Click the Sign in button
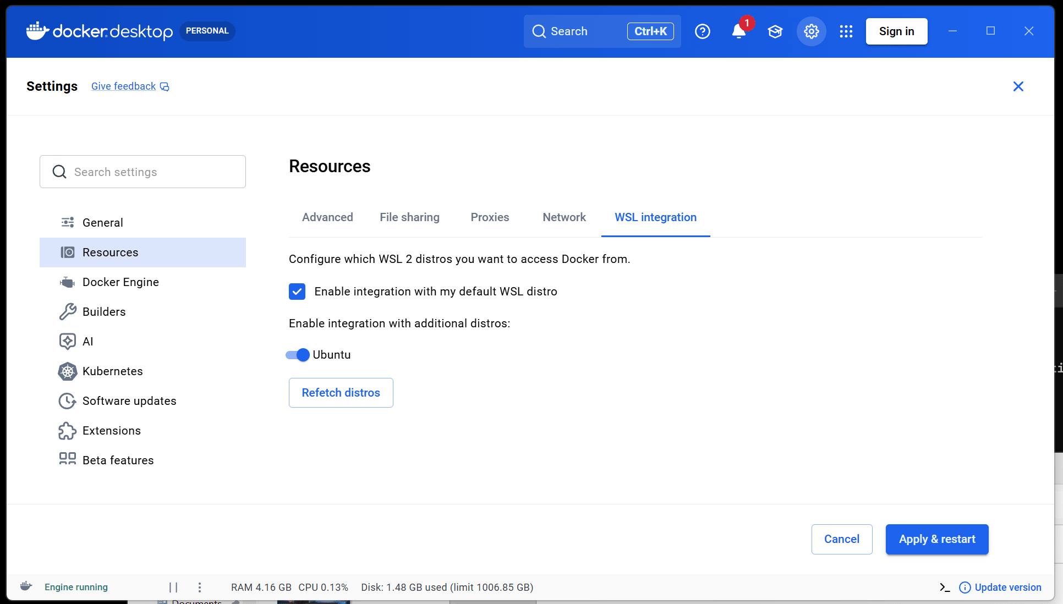Image resolution: width=1063 pixels, height=604 pixels. coord(896,31)
